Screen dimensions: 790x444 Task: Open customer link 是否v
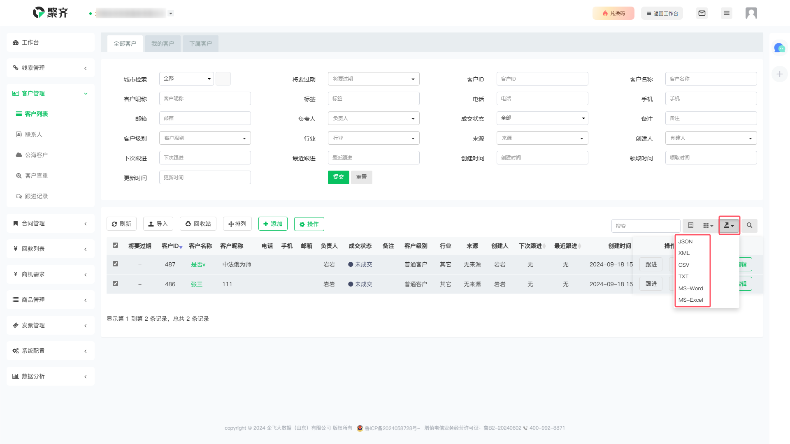coord(198,264)
